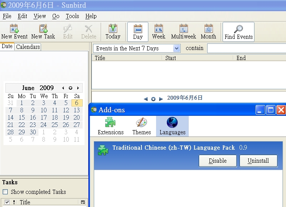Click the 2009 year label in mini calendar
286x207 pixels.
coord(47,88)
